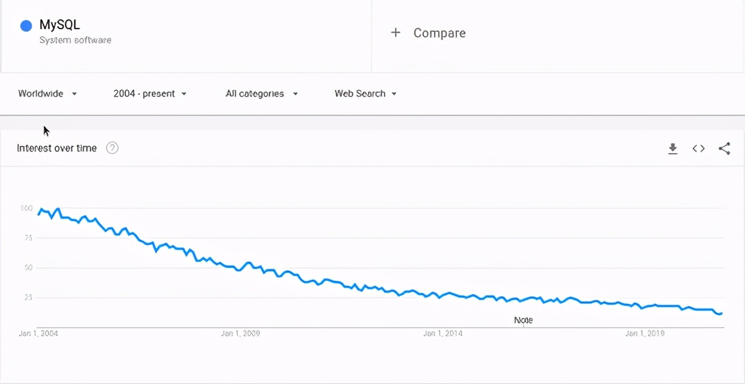Expand the Worldwide region dropdown

point(48,94)
